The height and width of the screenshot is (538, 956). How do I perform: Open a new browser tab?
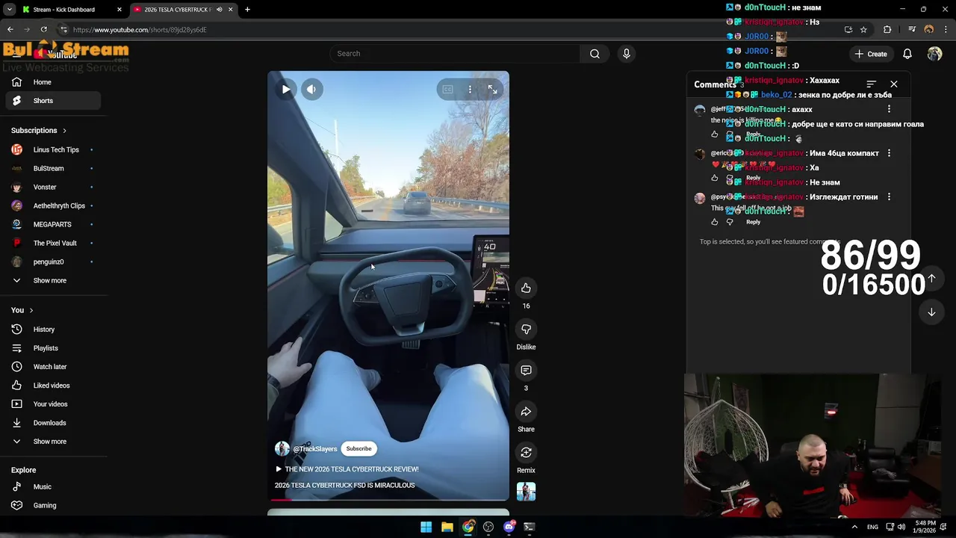point(247,10)
